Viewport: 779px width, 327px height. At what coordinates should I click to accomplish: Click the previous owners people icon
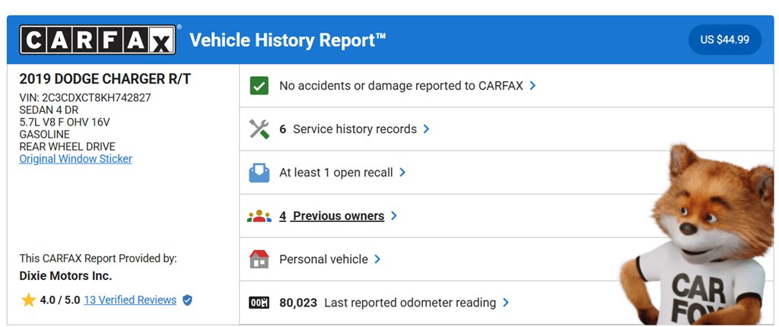(259, 216)
